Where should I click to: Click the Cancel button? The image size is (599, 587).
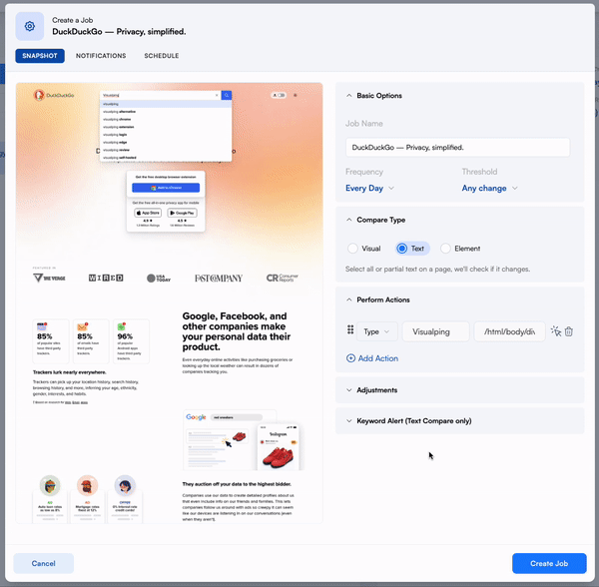tap(44, 563)
